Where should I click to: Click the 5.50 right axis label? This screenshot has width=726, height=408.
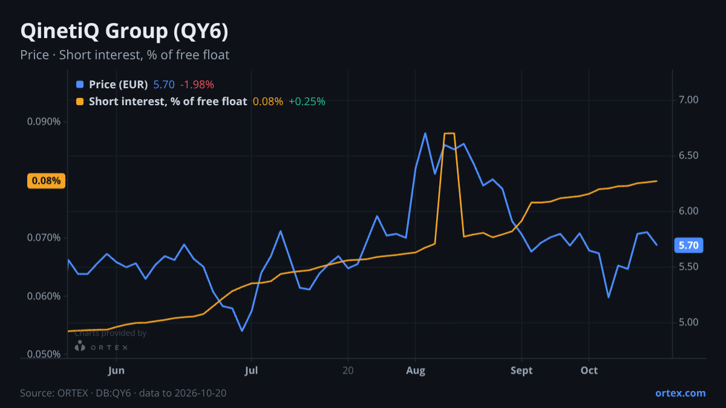[689, 267]
